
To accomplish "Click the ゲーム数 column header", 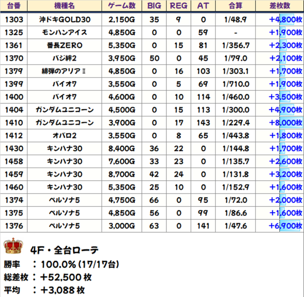I will [x=122, y=6].
